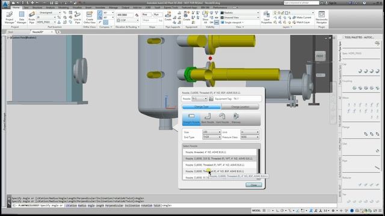Screen dimensions: 385x216
Task: Select the Manway nozzle type
Action: pyautogui.click(x=236, y=119)
